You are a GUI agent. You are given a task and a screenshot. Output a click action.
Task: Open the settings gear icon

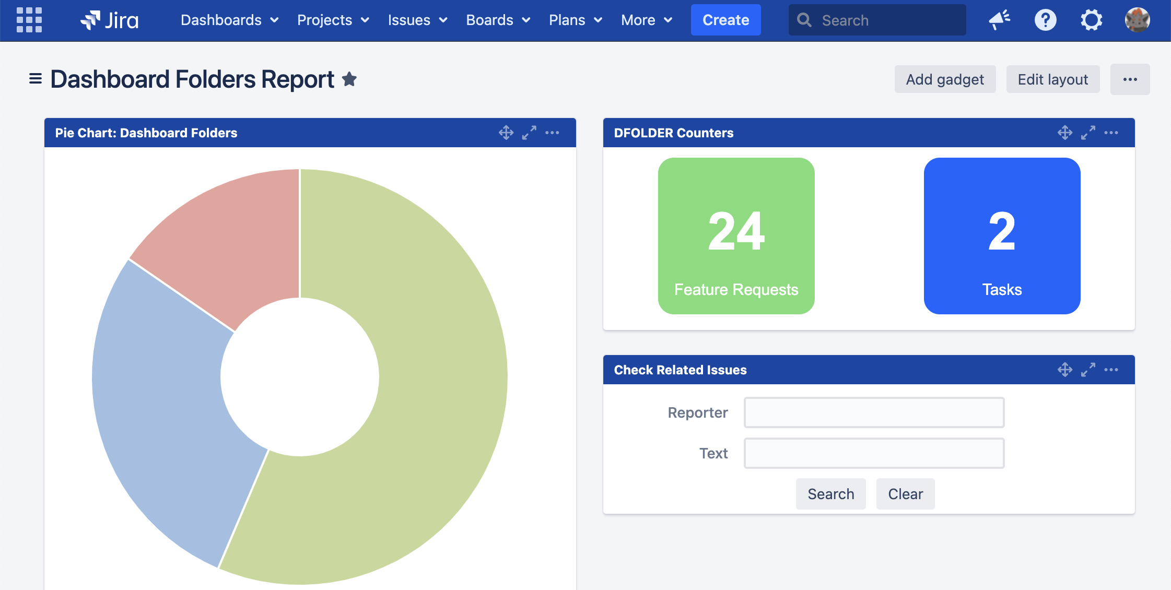[x=1091, y=20]
